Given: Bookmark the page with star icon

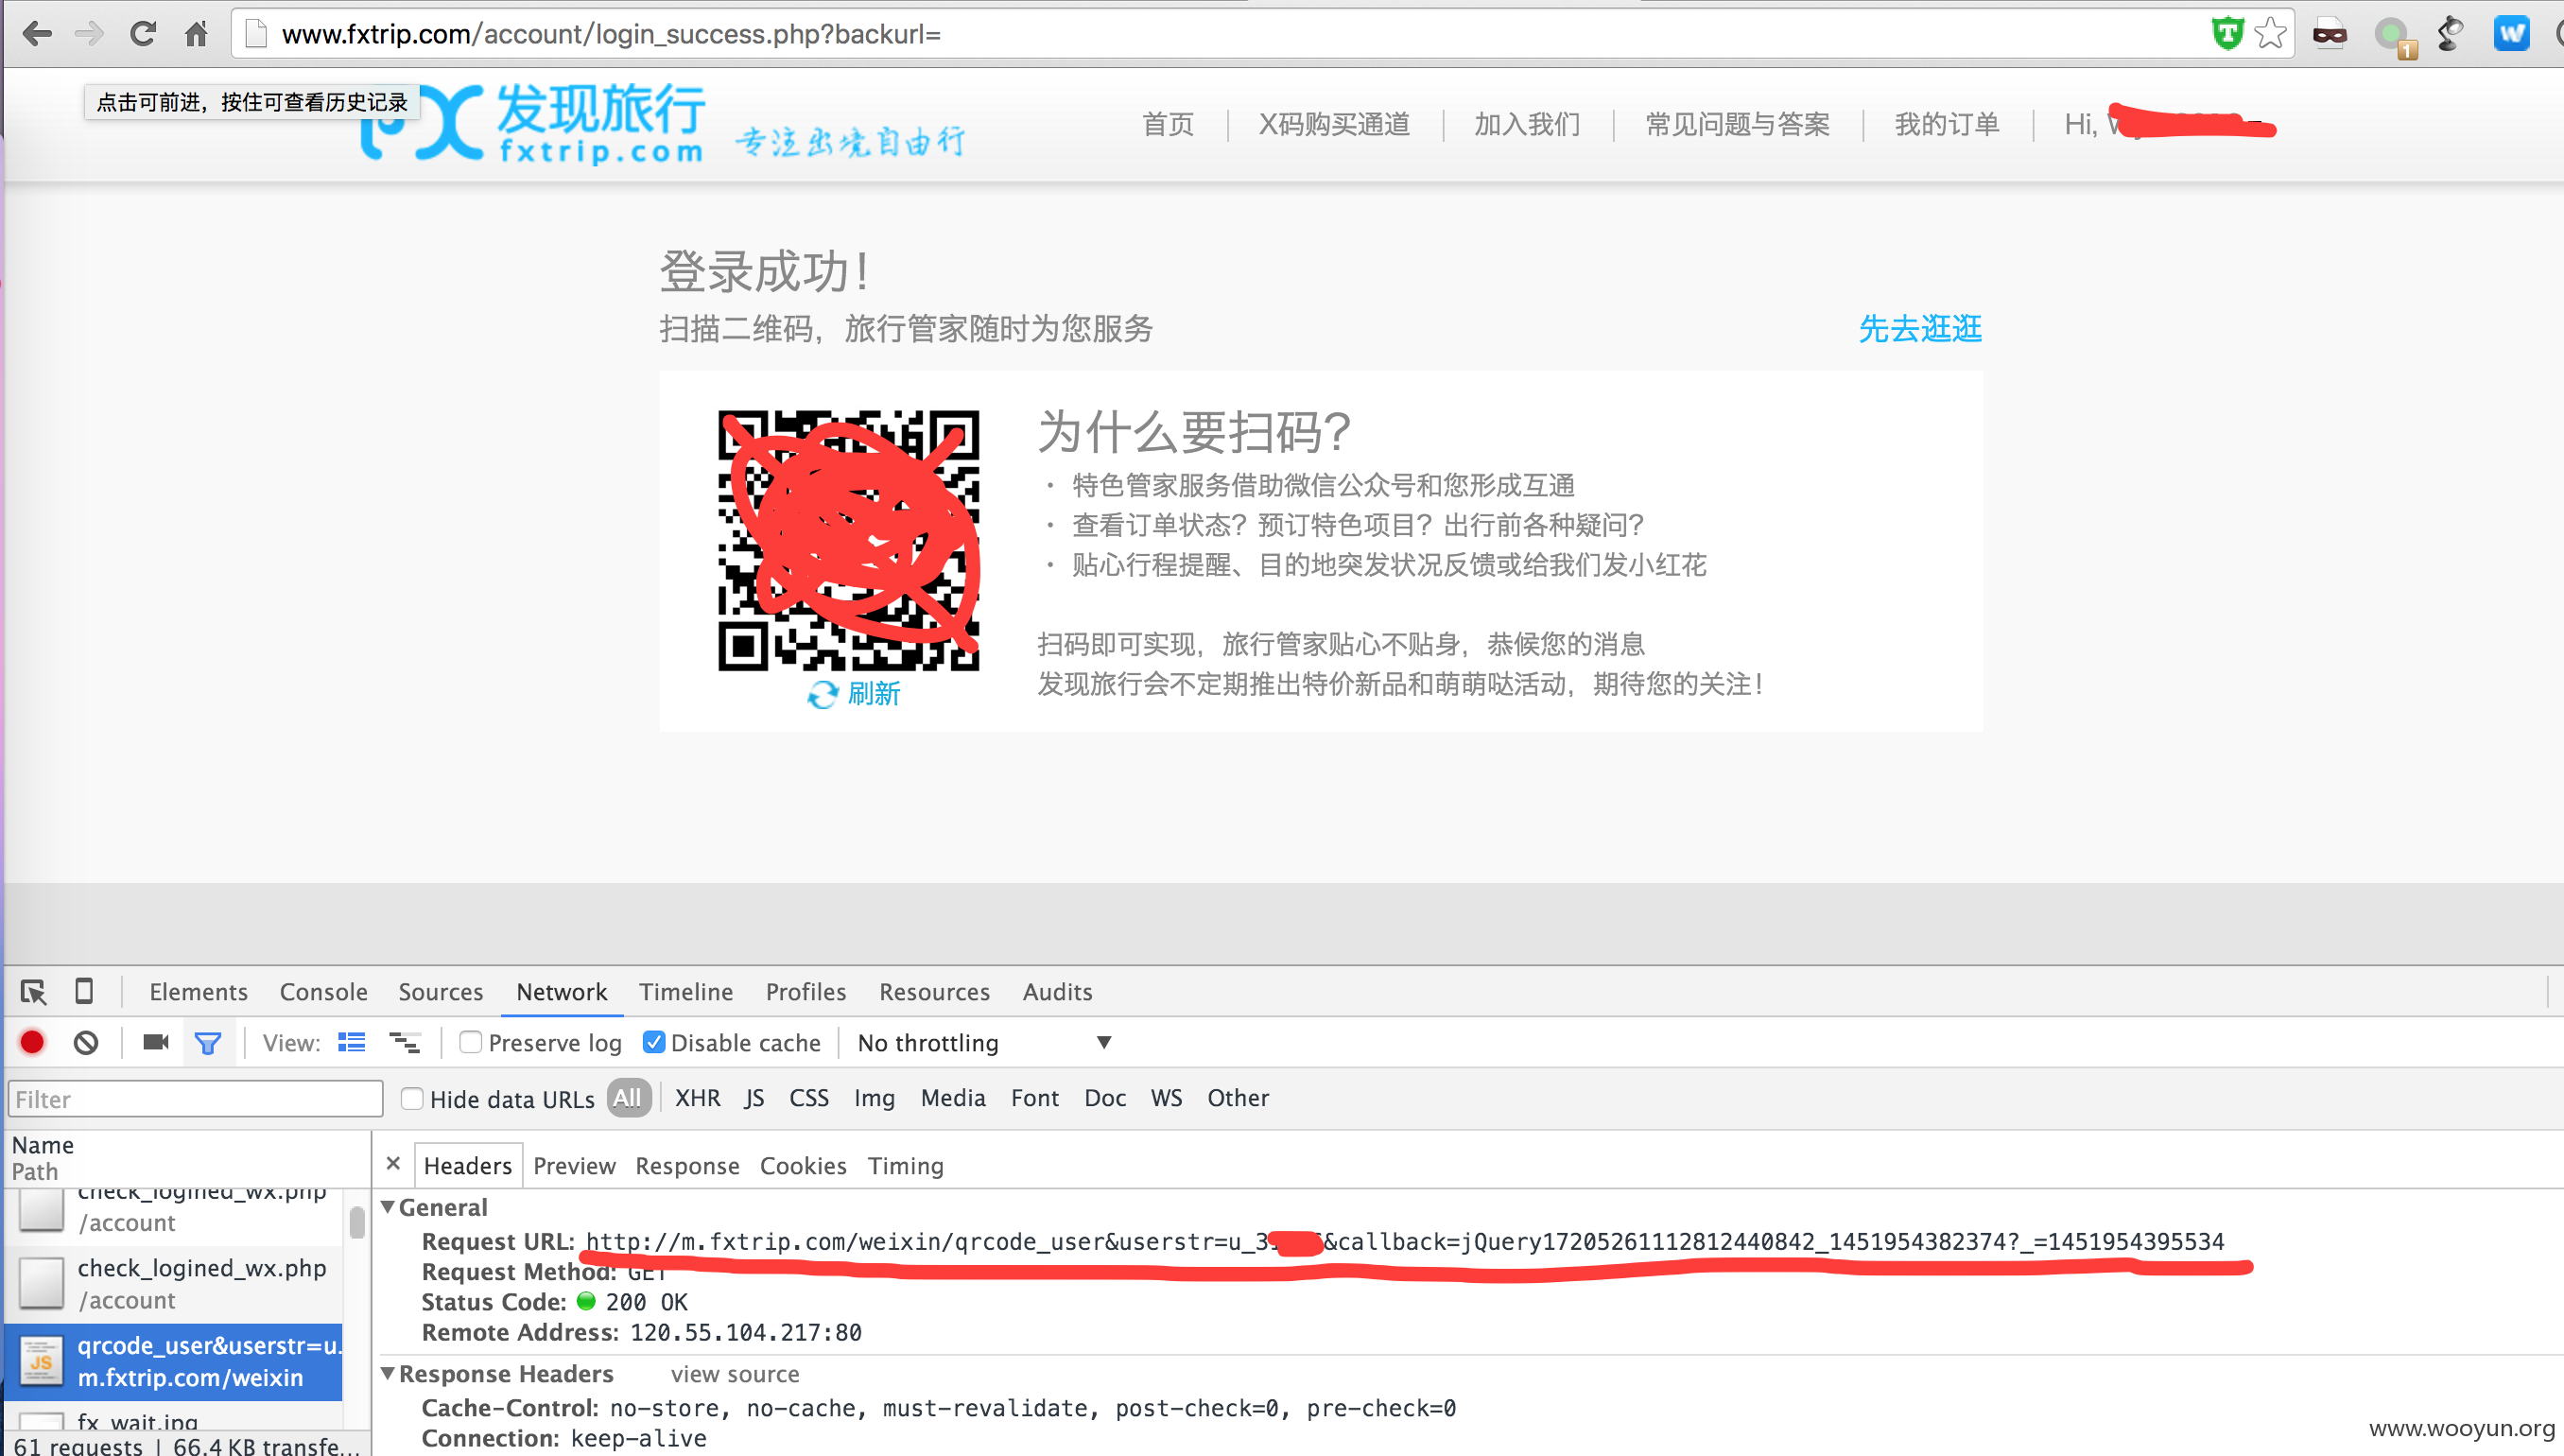Looking at the screenshot, I should pos(2270,34).
